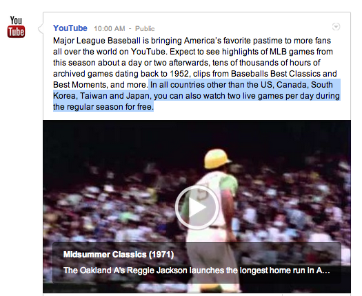Open the YouTube author name link
This screenshot has width=362, height=296.
tap(70, 28)
